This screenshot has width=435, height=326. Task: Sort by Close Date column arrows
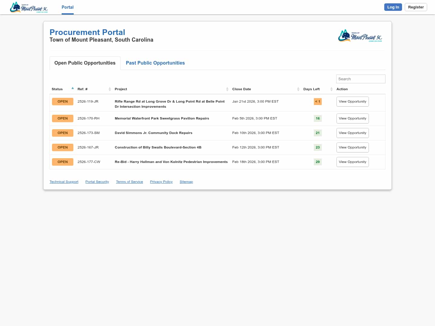(298, 89)
